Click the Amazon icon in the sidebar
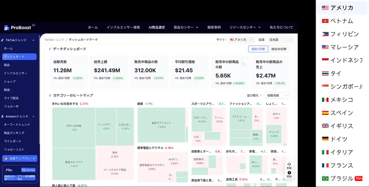Image resolution: width=369 pixels, height=187 pixels. point(3,117)
